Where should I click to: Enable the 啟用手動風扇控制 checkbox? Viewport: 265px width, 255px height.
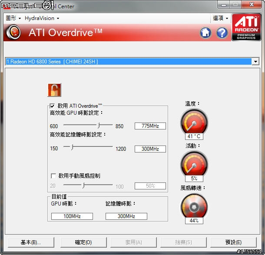pos(53,176)
